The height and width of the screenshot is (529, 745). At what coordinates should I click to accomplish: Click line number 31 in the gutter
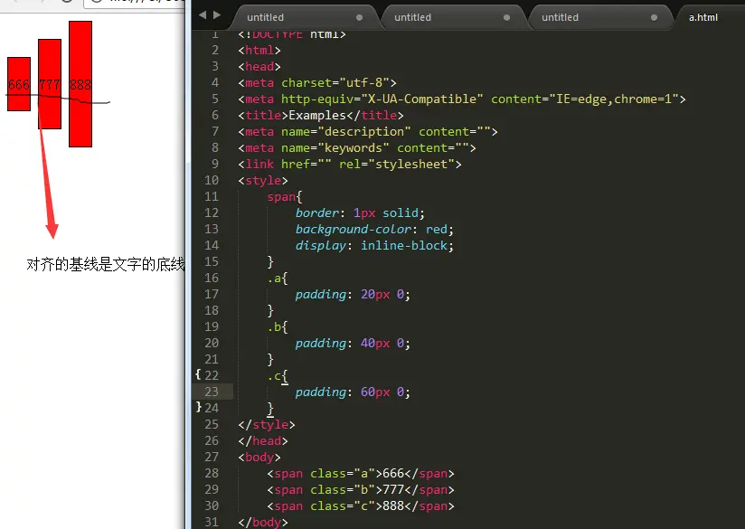pos(212,522)
